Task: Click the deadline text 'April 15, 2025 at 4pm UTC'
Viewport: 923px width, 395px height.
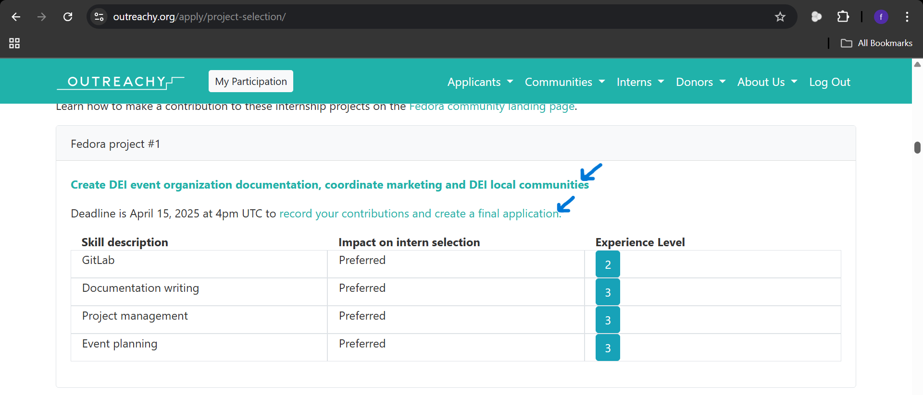Action: (x=196, y=214)
